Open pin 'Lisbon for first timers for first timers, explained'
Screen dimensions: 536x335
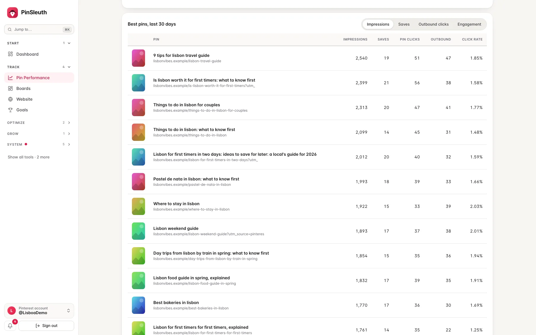[x=201, y=327]
